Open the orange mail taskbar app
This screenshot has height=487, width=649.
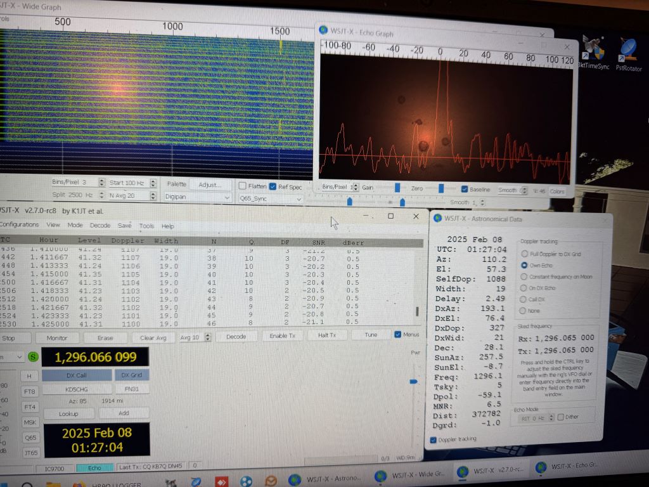[x=271, y=481]
